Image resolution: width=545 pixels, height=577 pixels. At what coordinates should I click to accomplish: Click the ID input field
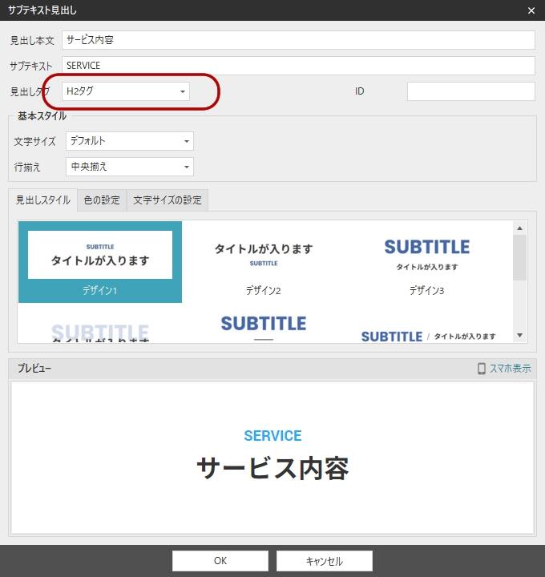(x=470, y=91)
